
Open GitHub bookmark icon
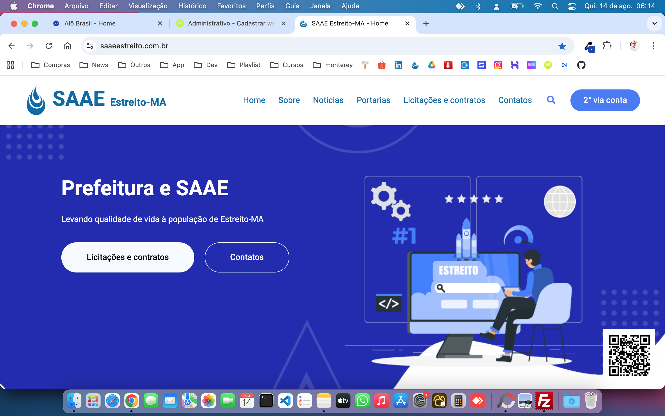click(581, 65)
